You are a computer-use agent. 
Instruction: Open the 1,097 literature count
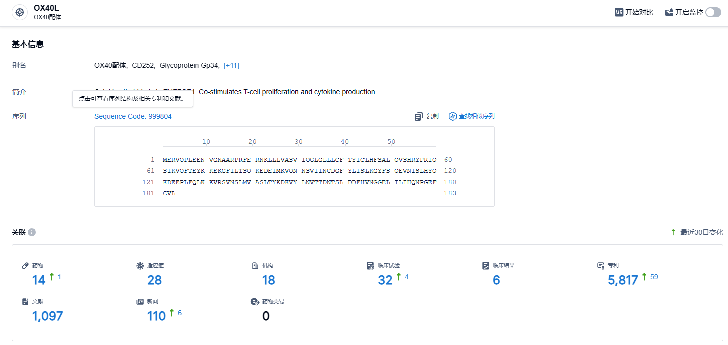tap(47, 316)
